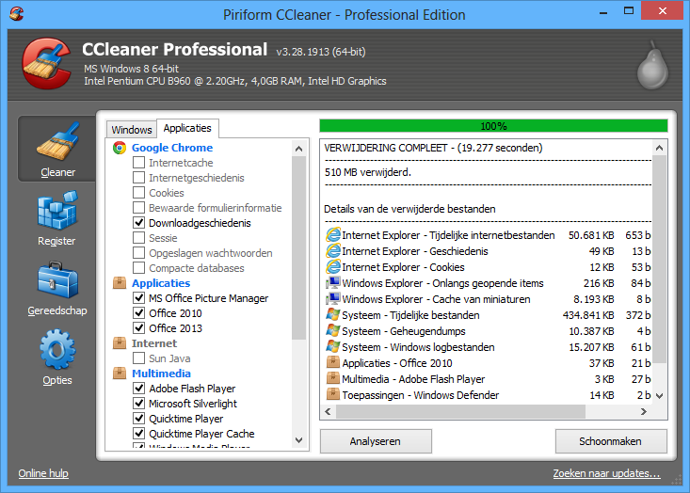Click monitor icon beside Onlangs geopende items
The height and width of the screenshot is (493, 690).
333,282
